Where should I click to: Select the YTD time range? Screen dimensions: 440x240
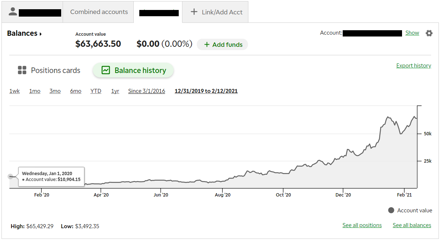pyautogui.click(x=96, y=91)
